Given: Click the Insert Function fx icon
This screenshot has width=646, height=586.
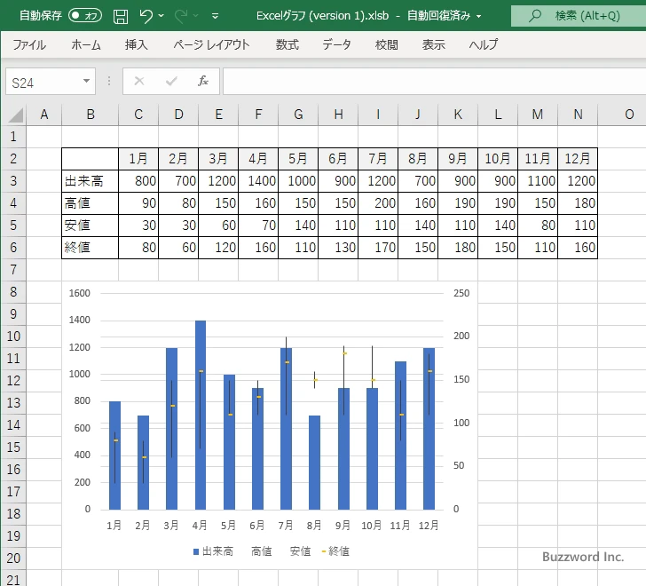Looking at the screenshot, I should click(x=202, y=81).
